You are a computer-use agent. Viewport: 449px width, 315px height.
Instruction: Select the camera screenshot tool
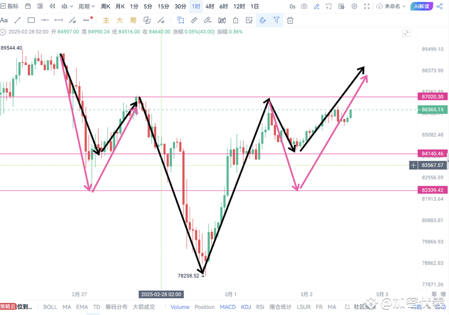coord(304,7)
